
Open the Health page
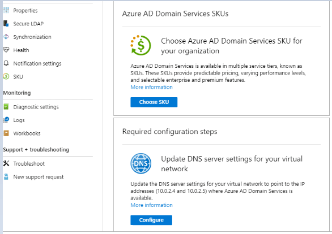point(21,50)
